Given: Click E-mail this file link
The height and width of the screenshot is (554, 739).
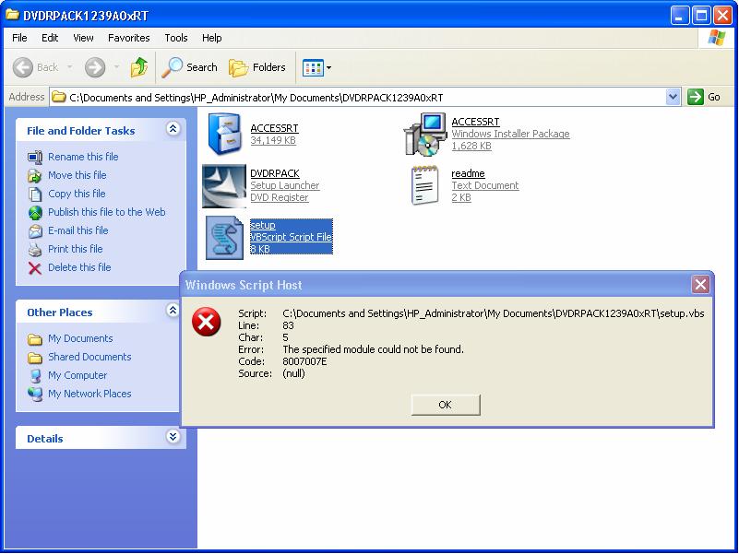Looking at the screenshot, I should [78, 230].
